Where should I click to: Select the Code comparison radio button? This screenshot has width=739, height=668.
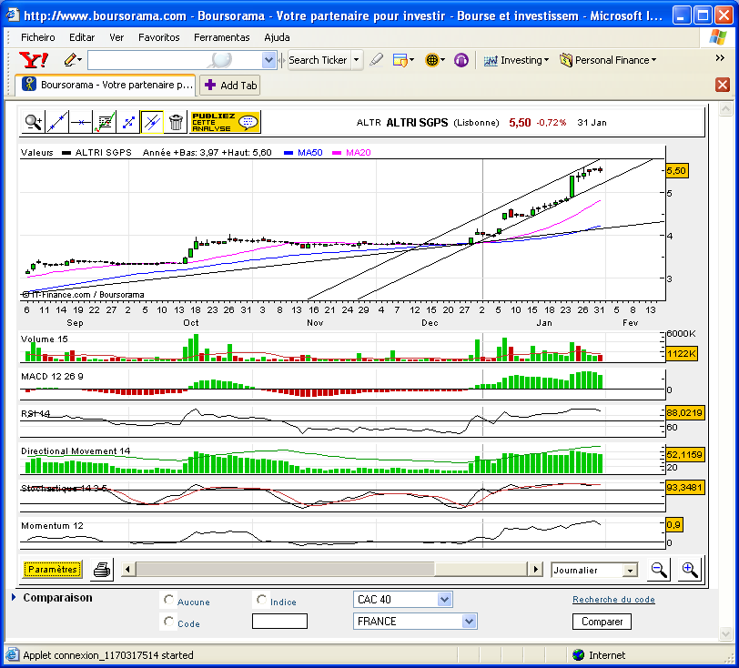coord(168,622)
